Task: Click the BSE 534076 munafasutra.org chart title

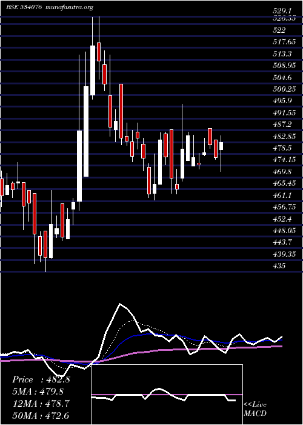Action: coord(50,7)
